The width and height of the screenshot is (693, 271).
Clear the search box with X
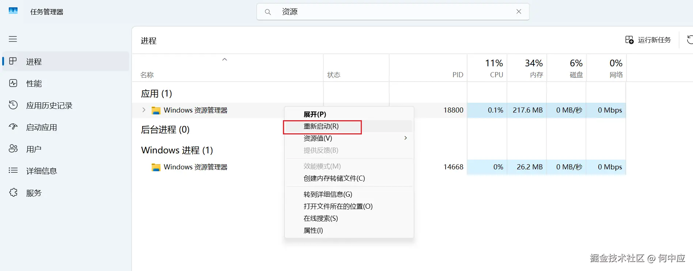click(x=519, y=12)
